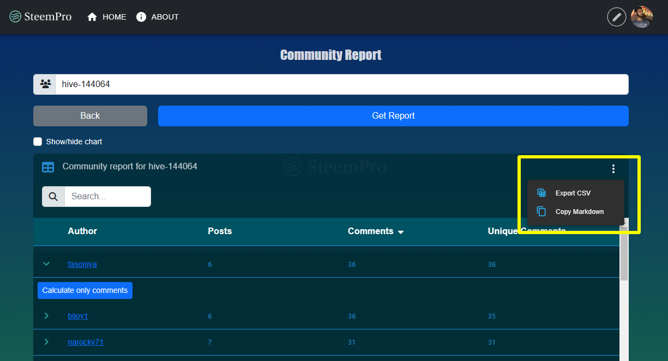668x361 pixels.
Task: Click the Comments sort arrow indicator
Action: (x=401, y=232)
